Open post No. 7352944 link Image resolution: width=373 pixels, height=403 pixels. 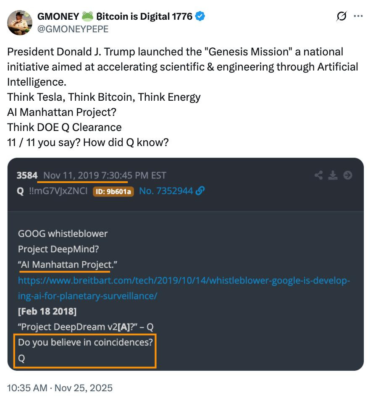click(x=166, y=191)
